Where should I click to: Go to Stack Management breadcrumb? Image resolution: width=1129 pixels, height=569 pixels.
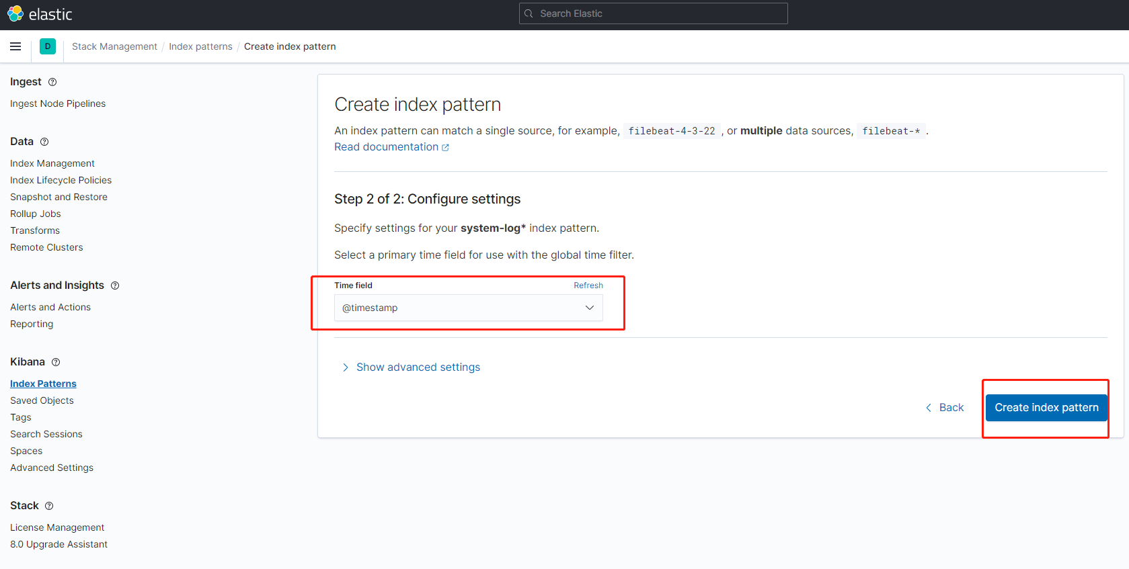(x=114, y=46)
